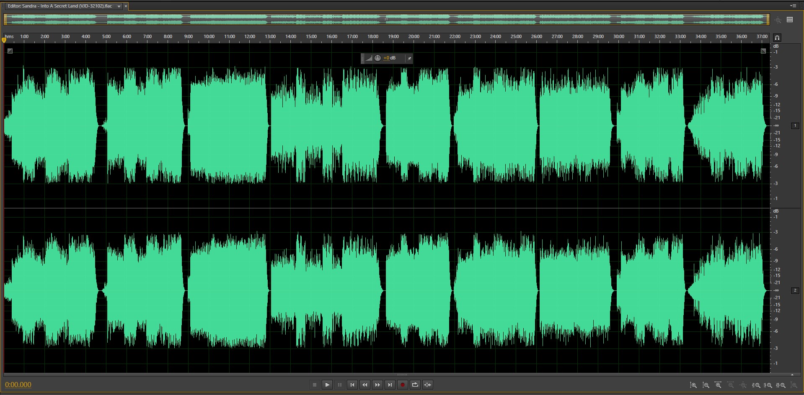The height and width of the screenshot is (395, 804).
Task: Zoom in at in point
Action: (756, 385)
